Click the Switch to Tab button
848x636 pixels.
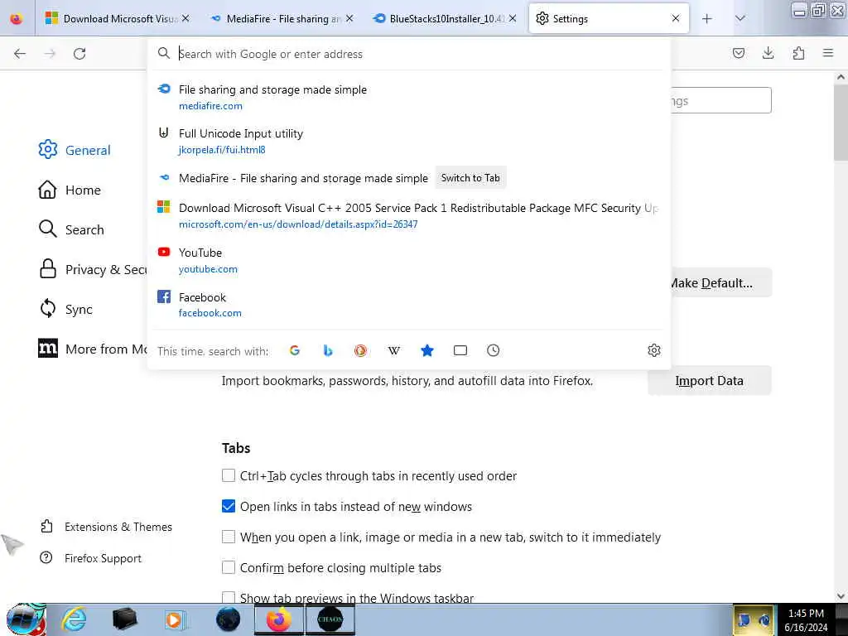[x=470, y=178]
